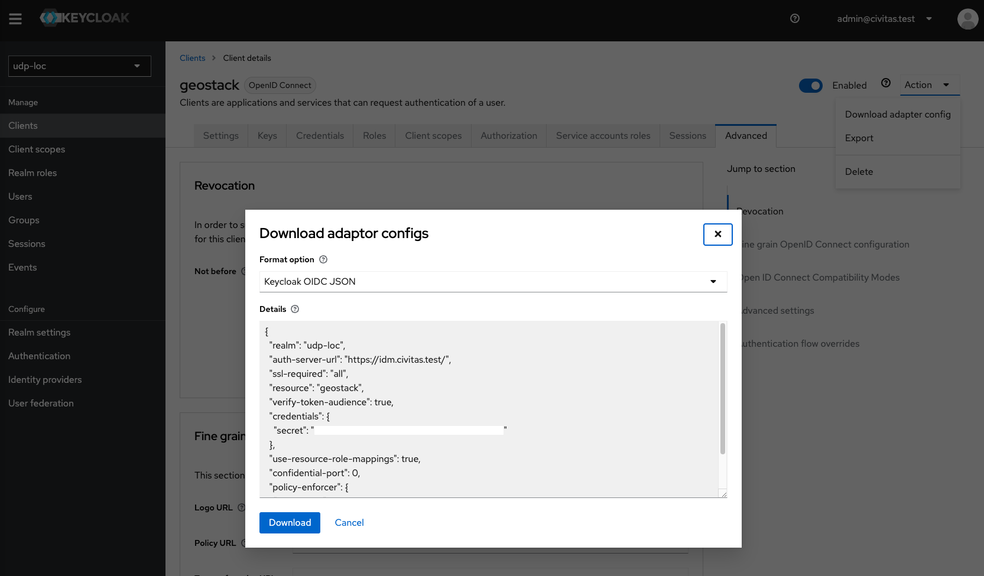Jump to Advanced settings section
Screen dimensions: 984x576
[x=778, y=311]
